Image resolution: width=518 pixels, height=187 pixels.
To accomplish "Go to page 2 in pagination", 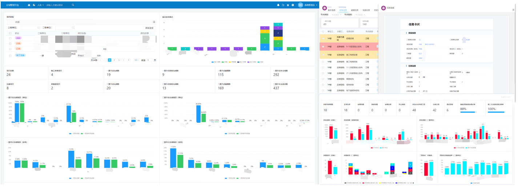I will pos(114,60).
